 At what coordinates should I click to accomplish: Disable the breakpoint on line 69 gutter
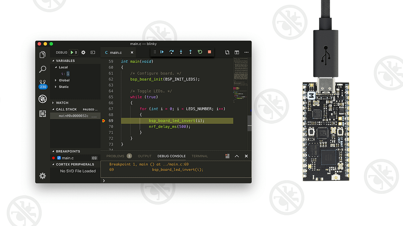(x=103, y=121)
